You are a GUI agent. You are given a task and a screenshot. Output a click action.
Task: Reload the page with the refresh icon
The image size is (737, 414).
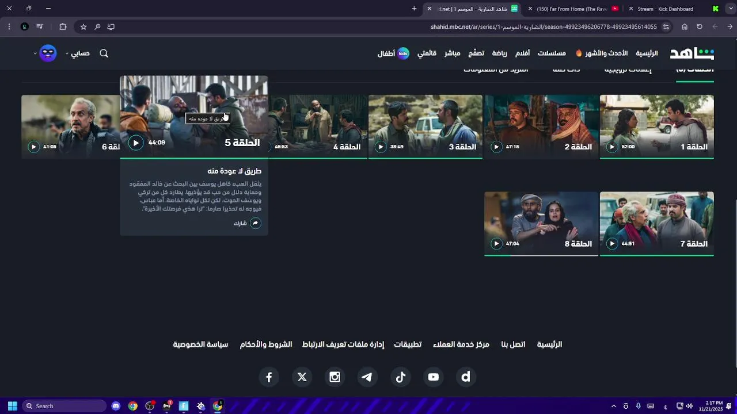point(700,26)
